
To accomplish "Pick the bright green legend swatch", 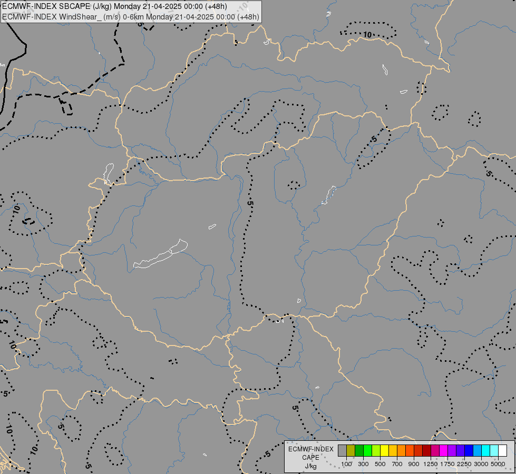I will (367, 451).
